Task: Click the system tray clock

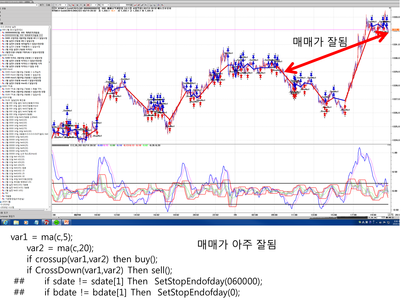Action: [x=396, y=222]
